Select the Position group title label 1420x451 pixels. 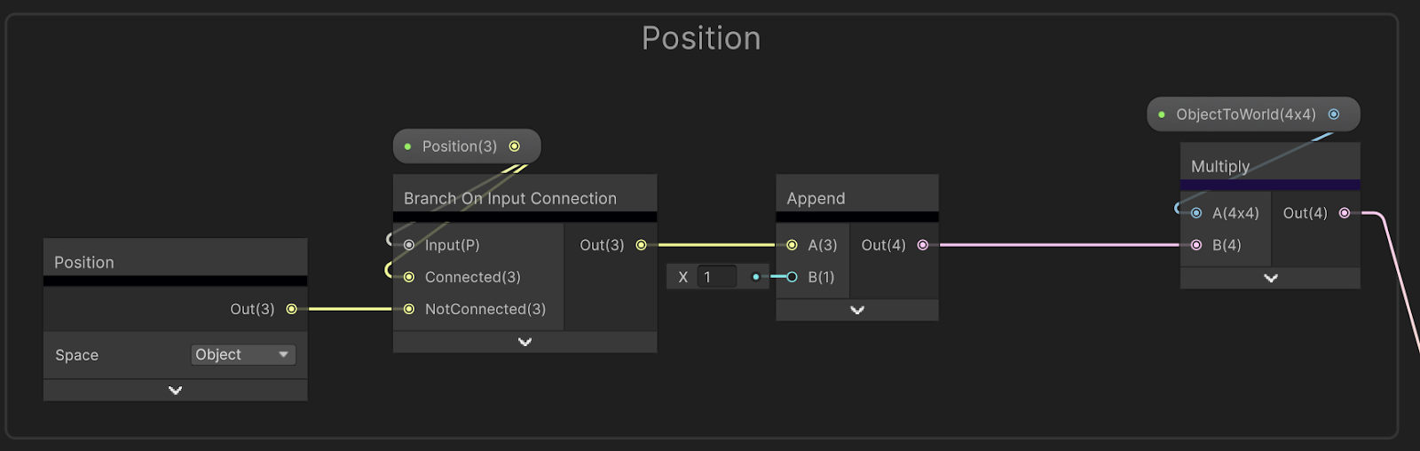tap(701, 39)
